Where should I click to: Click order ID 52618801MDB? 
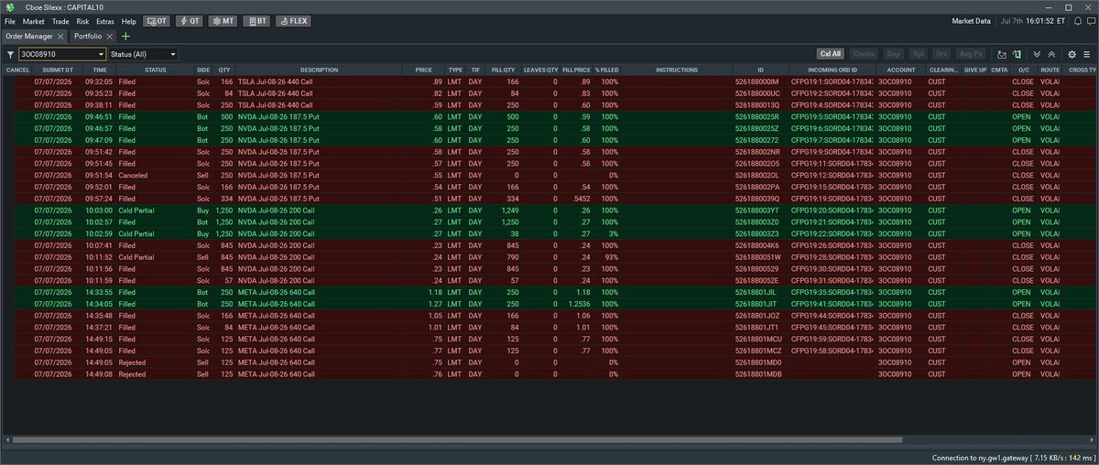pyautogui.click(x=758, y=373)
